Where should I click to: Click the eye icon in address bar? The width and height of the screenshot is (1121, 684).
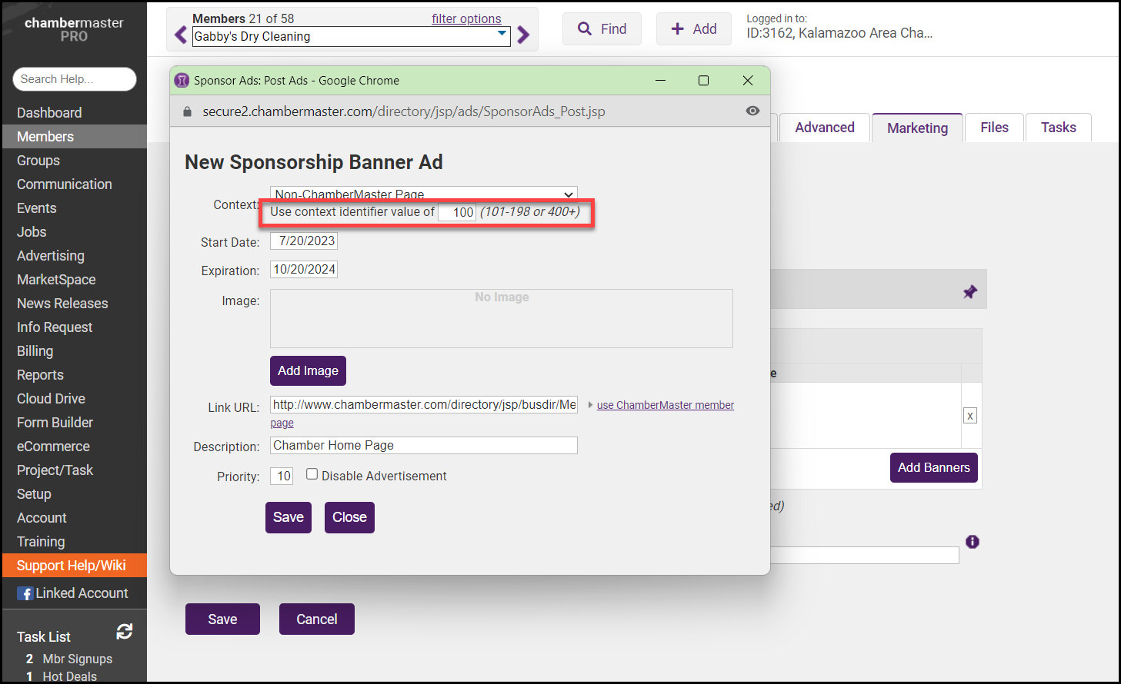pyautogui.click(x=752, y=111)
